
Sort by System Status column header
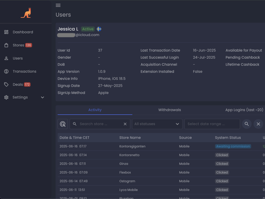[228, 137]
